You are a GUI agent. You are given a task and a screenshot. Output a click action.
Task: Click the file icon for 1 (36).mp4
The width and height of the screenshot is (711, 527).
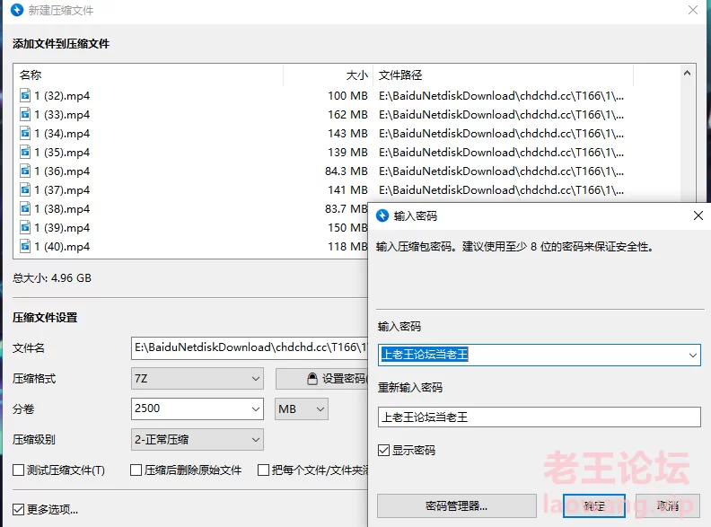pos(25,171)
